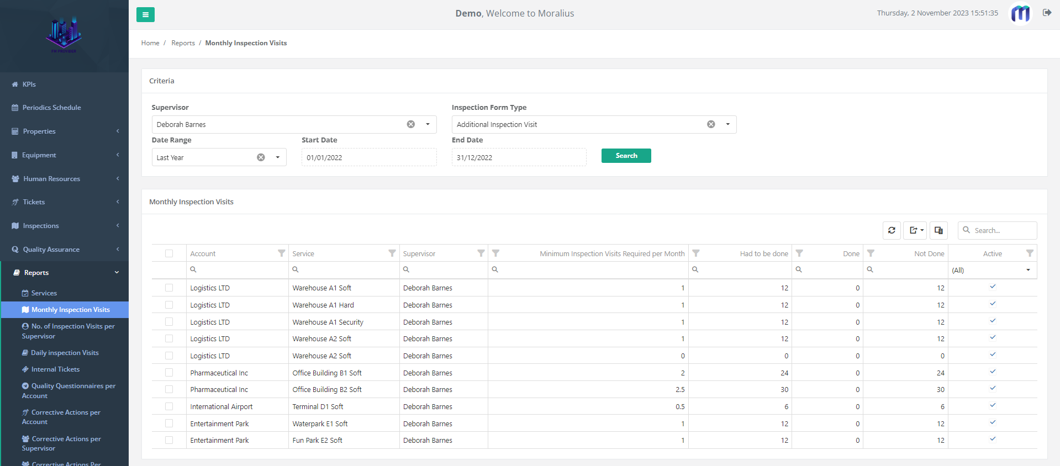Open filter icon on Service column
The image size is (1060, 466).
point(392,253)
